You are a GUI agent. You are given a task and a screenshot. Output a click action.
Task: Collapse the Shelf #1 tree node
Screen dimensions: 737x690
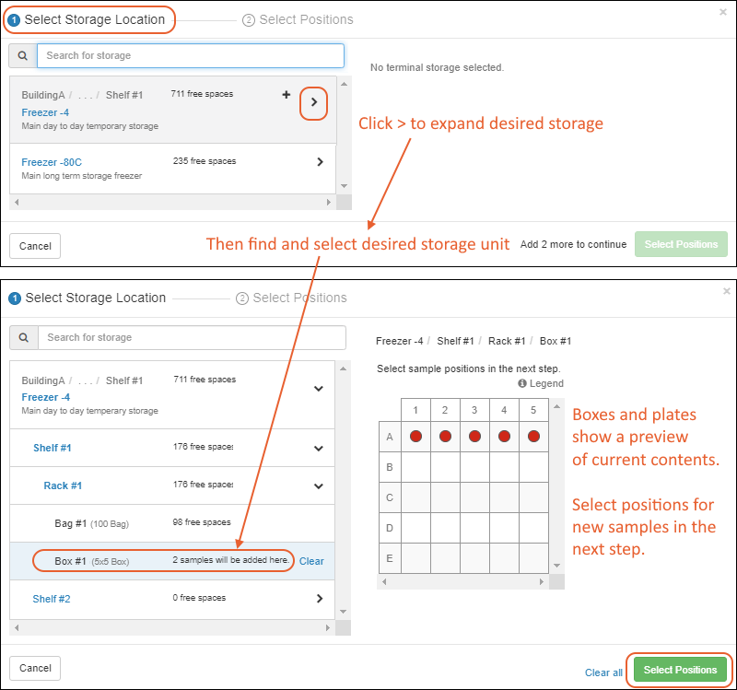coord(319,449)
